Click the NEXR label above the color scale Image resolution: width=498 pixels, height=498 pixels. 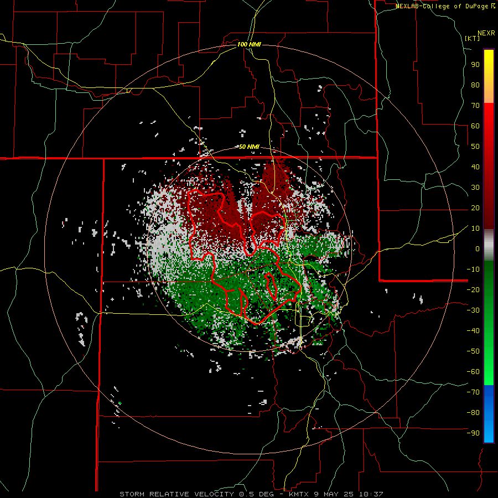tap(486, 33)
